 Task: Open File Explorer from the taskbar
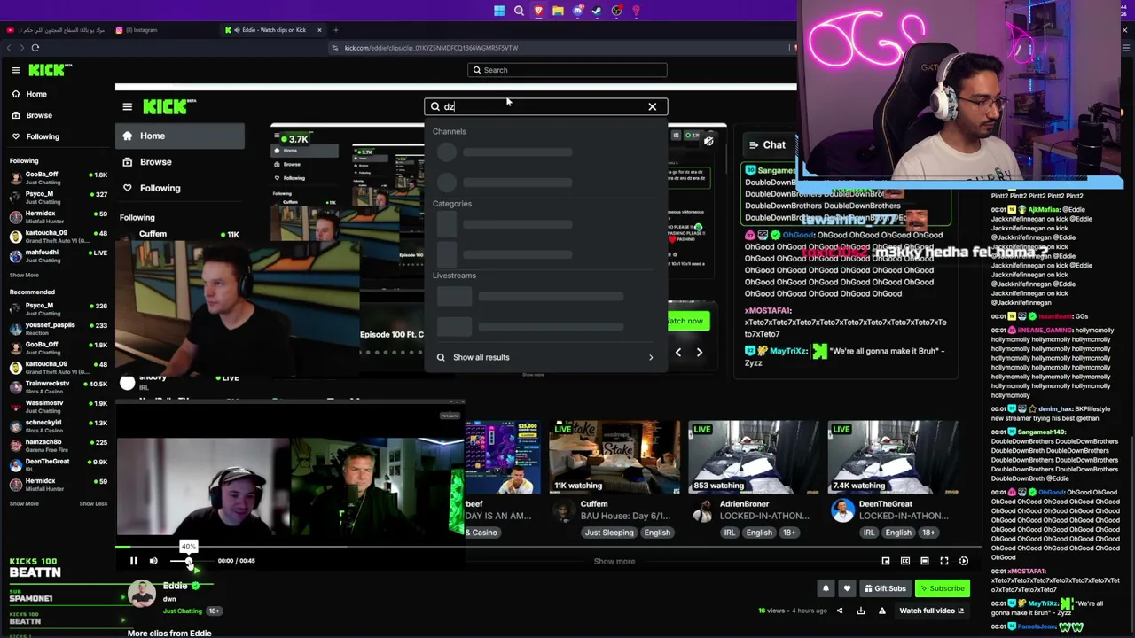pyautogui.click(x=558, y=11)
